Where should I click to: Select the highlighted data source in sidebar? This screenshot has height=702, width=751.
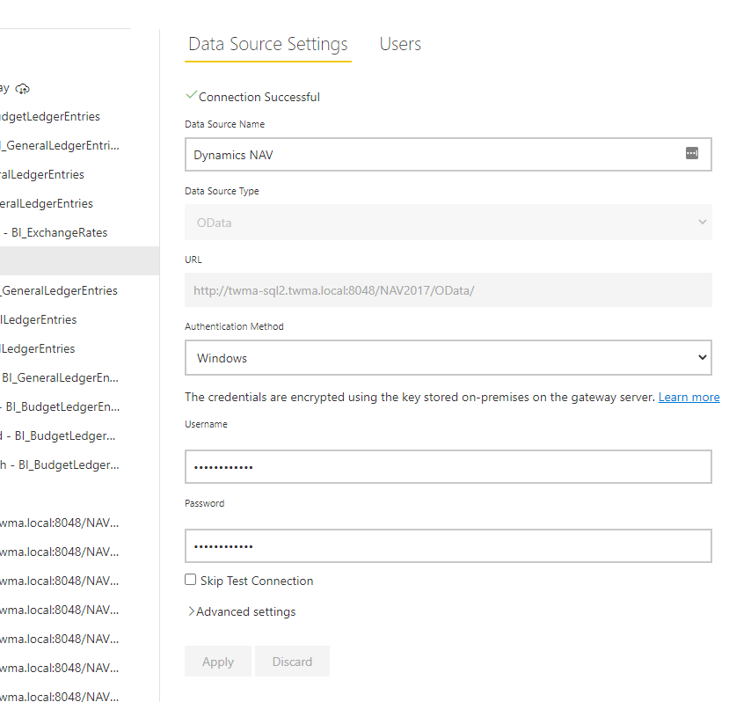click(x=79, y=260)
